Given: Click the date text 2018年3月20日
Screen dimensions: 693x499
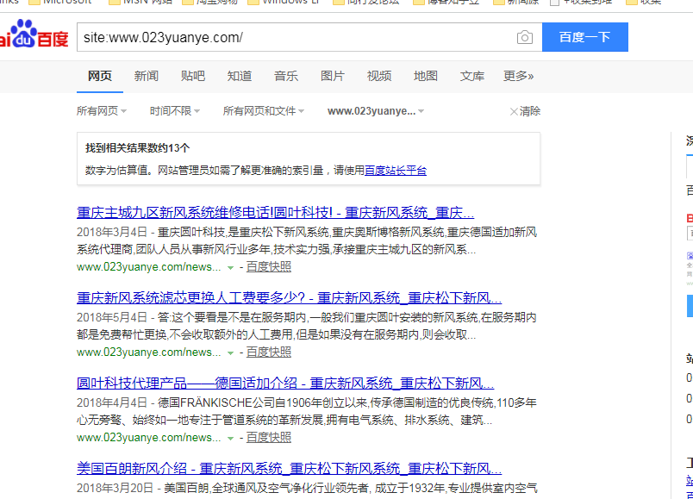Looking at the screenshot, I should pyautogui.click(x=115, y=488).
